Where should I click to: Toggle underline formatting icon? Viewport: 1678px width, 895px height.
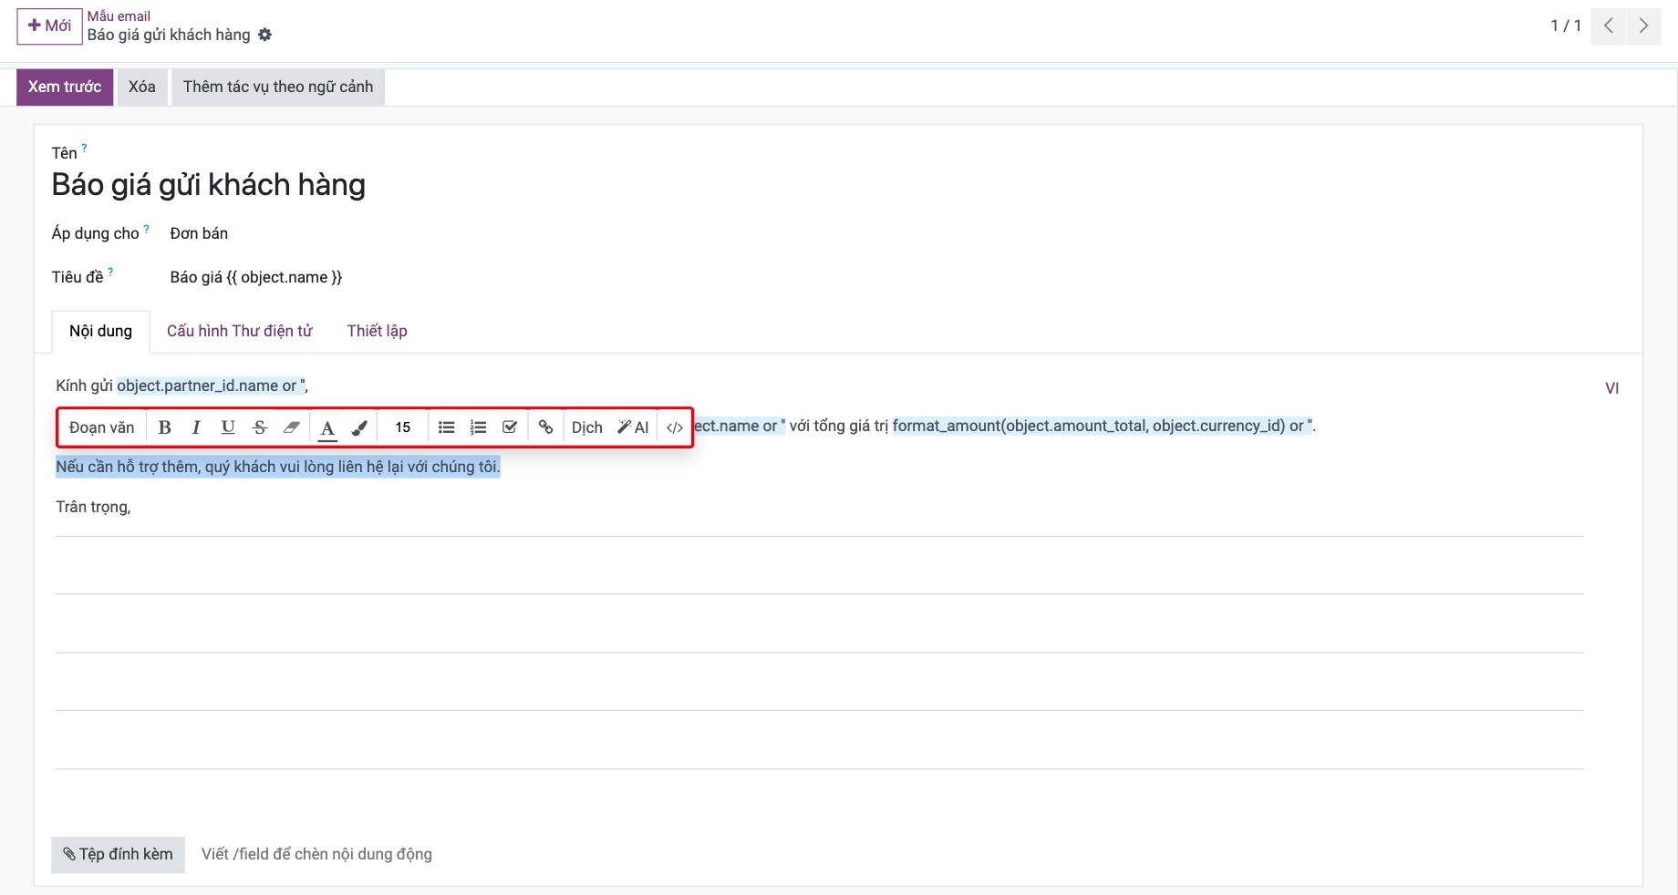click(x=228, y=427)
